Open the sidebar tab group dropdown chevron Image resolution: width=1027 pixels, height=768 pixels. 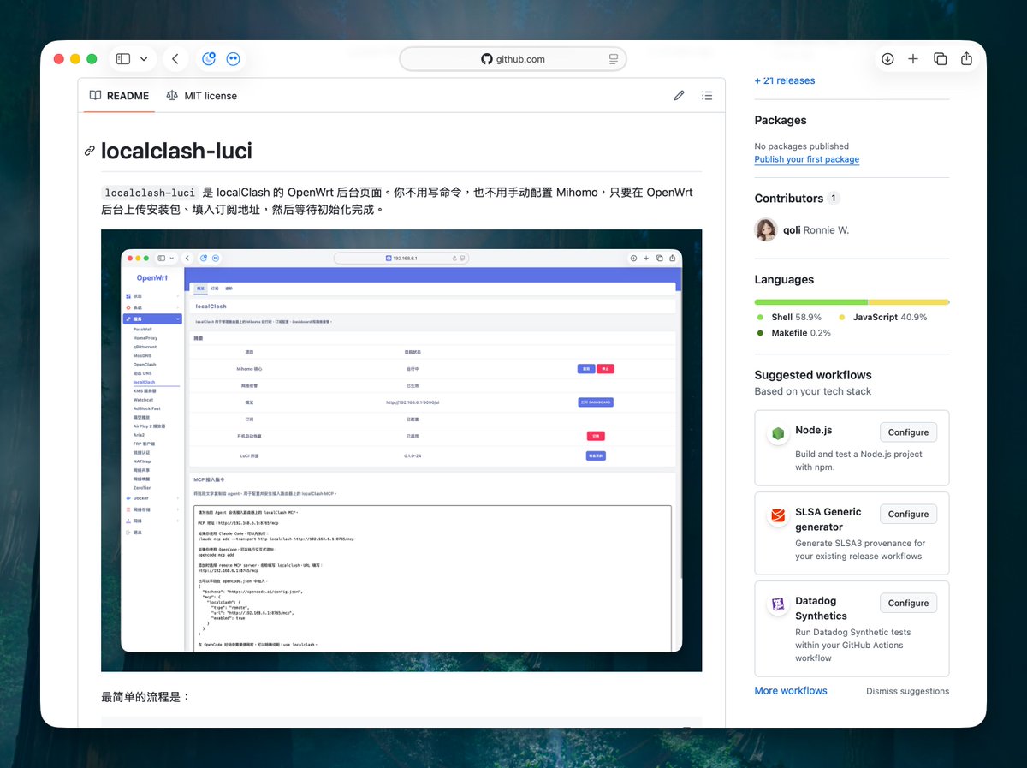tap(144, 59)
